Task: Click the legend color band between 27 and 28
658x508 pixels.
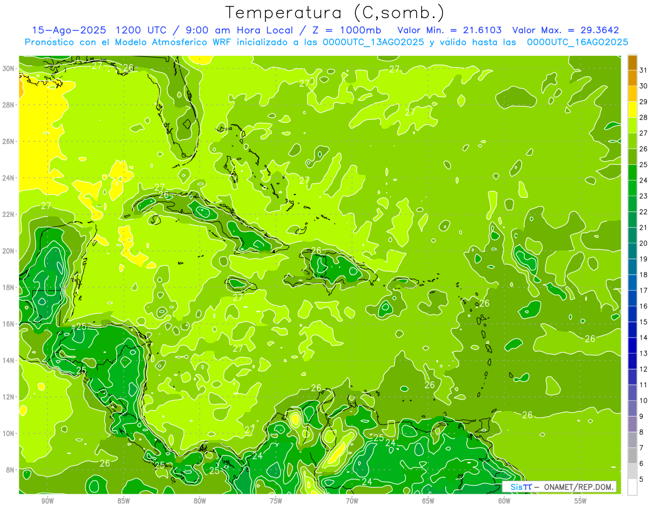Action: pyautogui.click(x=632, y=125)
